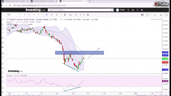
Task: Select the price range measuring tool
Action: 3,43
